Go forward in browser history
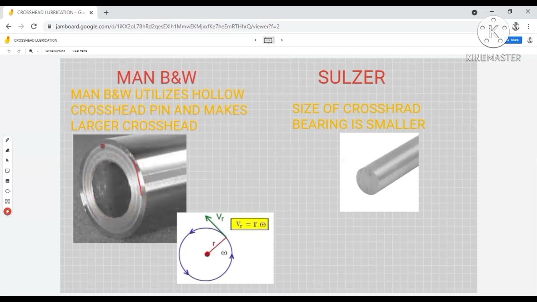 (x=21, y=26)
